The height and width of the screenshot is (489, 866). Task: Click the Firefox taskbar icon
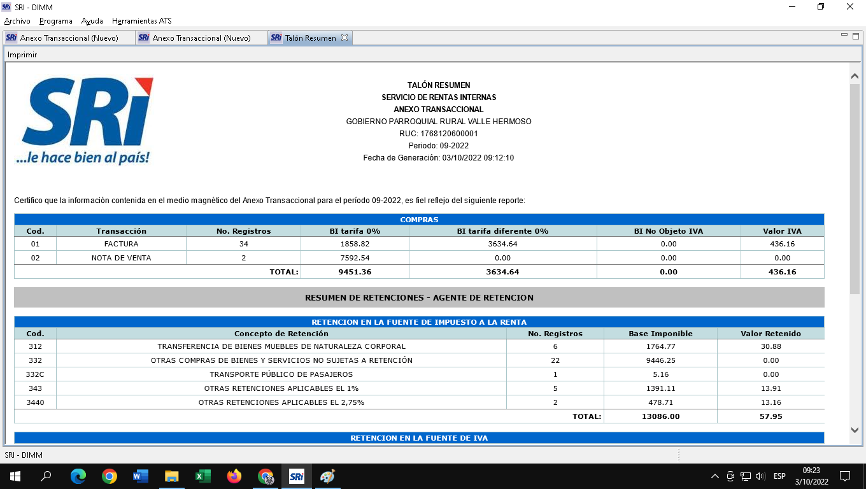234,476
